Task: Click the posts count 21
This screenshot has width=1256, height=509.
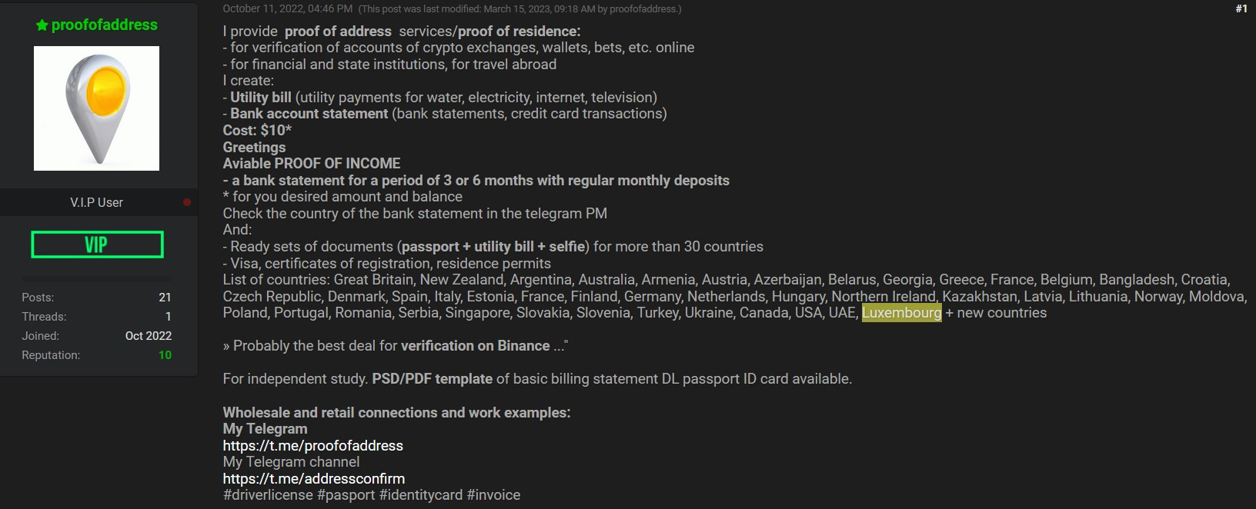Action: (165, 298)
